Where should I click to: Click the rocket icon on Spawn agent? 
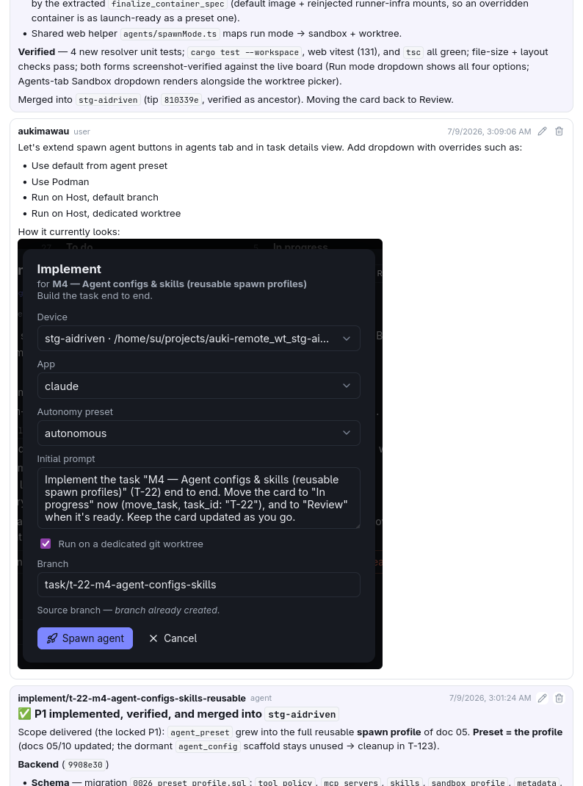tap(52, 638)
